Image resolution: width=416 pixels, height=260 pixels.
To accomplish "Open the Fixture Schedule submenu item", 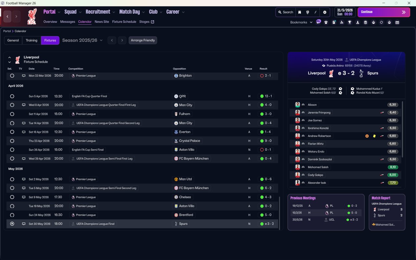I will click(x=124, y=22).
